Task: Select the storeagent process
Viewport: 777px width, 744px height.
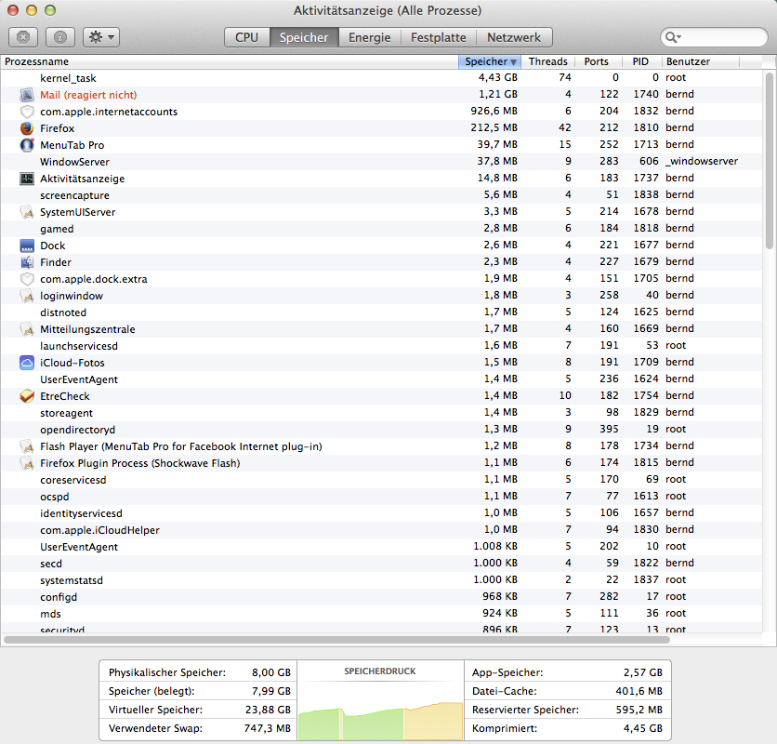Action: pyautogui.click(x=382, y=413)
